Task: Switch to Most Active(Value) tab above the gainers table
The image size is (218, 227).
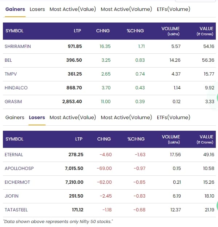Action: pos(73,9)
